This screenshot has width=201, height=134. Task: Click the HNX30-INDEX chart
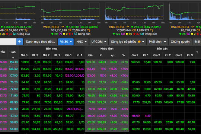coord(185,12)
